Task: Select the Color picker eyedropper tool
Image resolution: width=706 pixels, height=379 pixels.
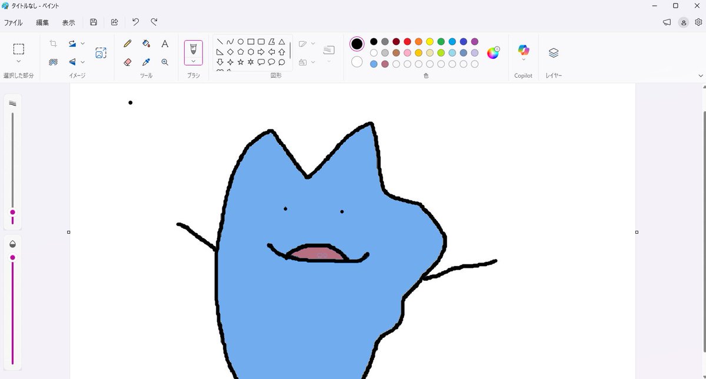Action: [x=146, y=62]
